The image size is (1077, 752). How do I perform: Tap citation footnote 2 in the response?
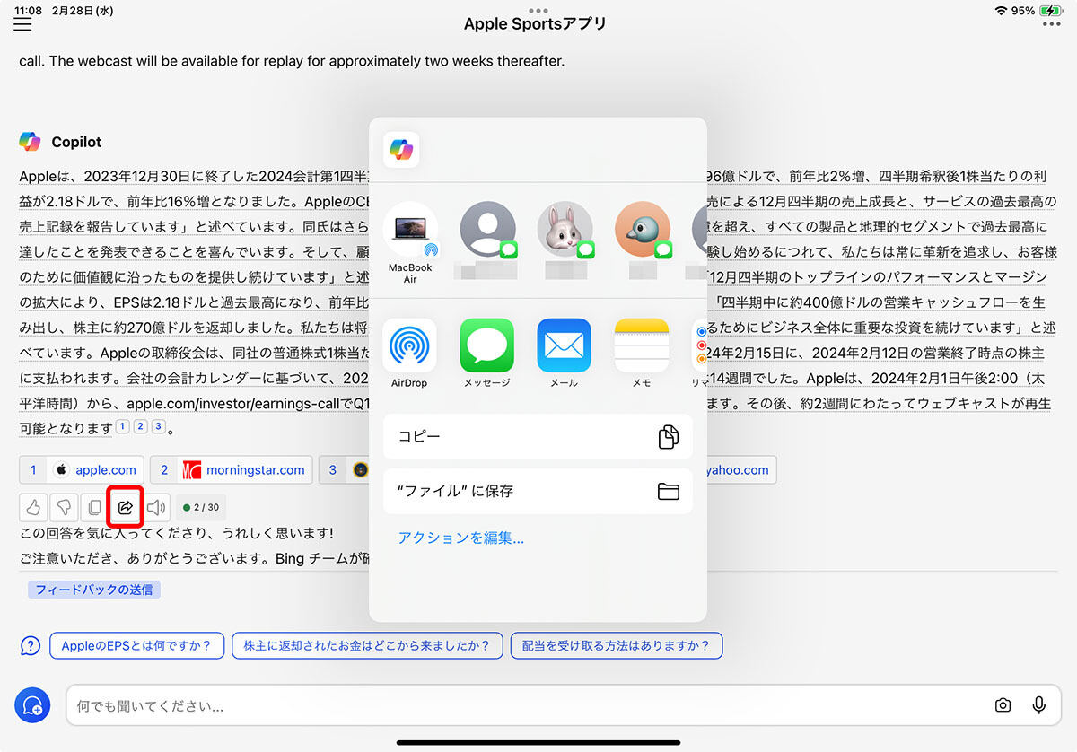[140, 426]
